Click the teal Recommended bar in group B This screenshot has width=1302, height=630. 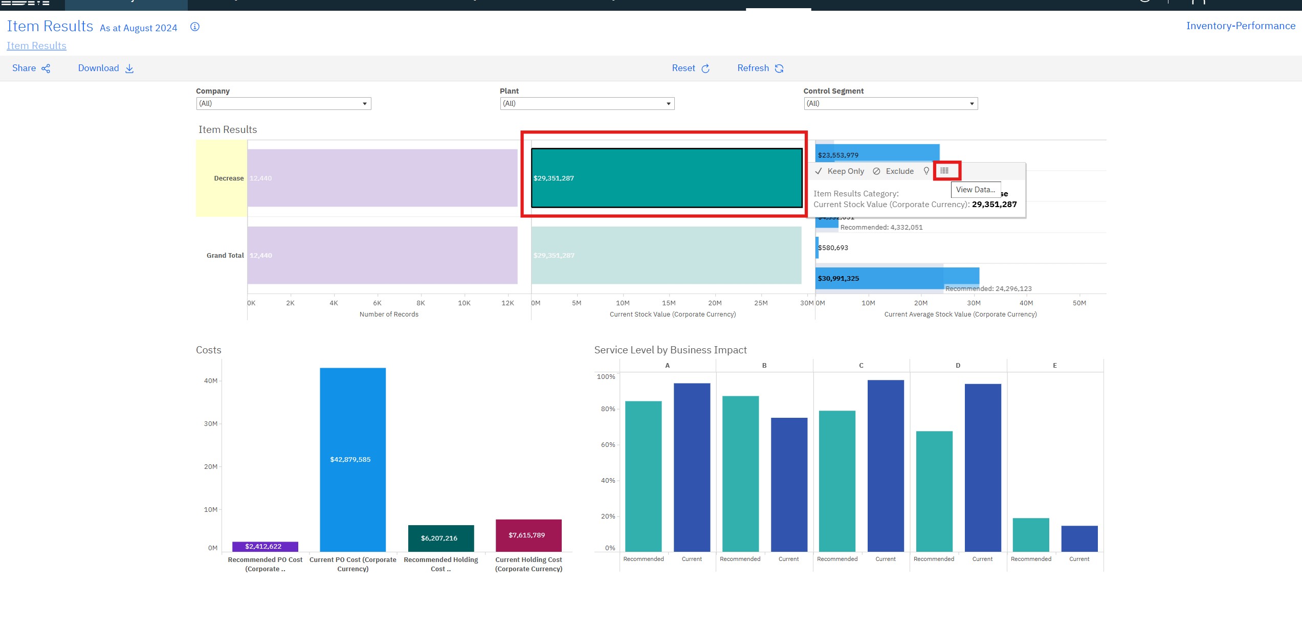tap(740, 474)
